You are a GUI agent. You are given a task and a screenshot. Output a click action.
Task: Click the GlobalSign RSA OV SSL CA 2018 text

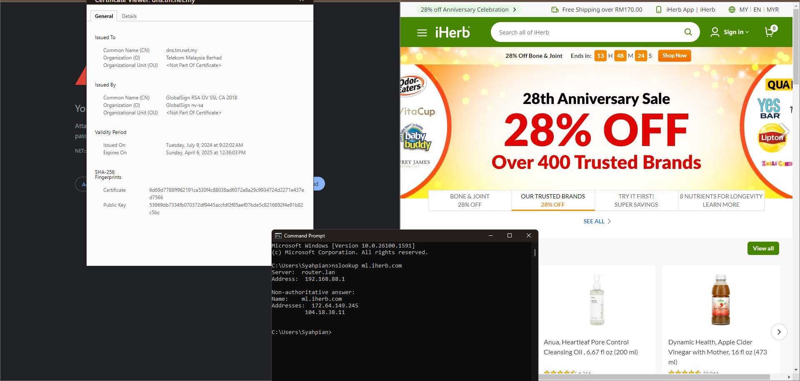[202, 98]
